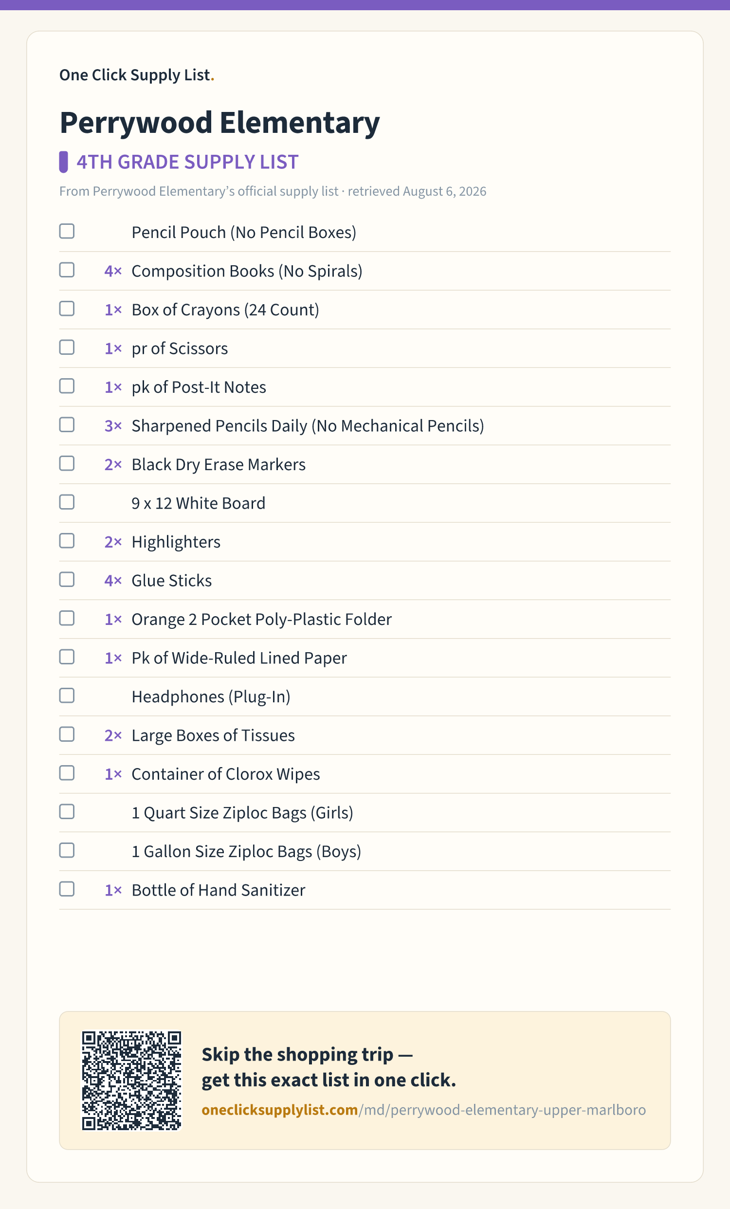Open the oneclicksupplylist.com Perrywood link
Image resolution: width=730 pixels, height=1209 pixels.
(423, 1110)
